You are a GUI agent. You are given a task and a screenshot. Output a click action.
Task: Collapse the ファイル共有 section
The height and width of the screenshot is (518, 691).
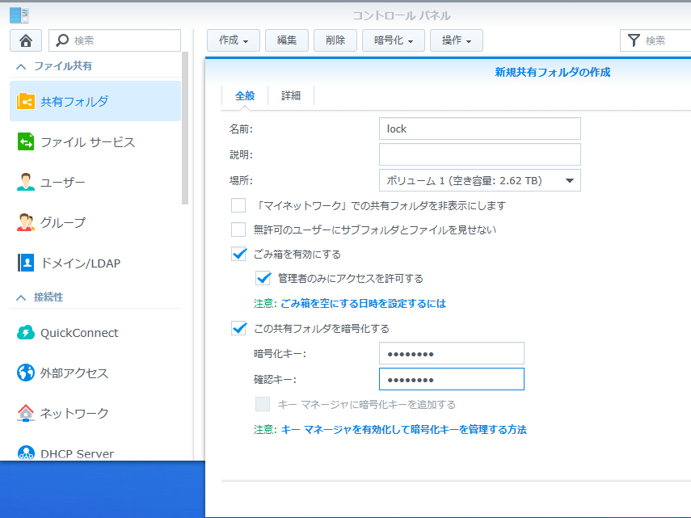[21, 65]
